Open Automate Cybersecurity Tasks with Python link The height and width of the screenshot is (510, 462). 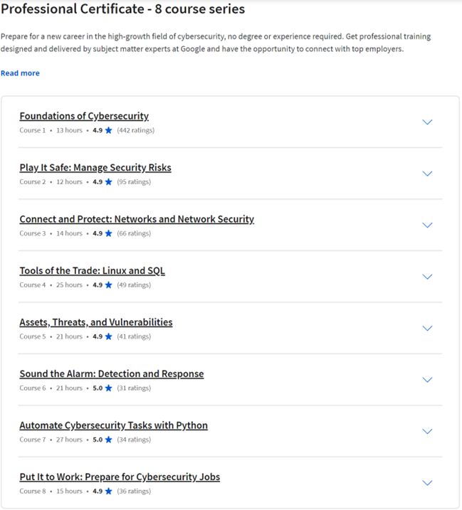point(114,425)
